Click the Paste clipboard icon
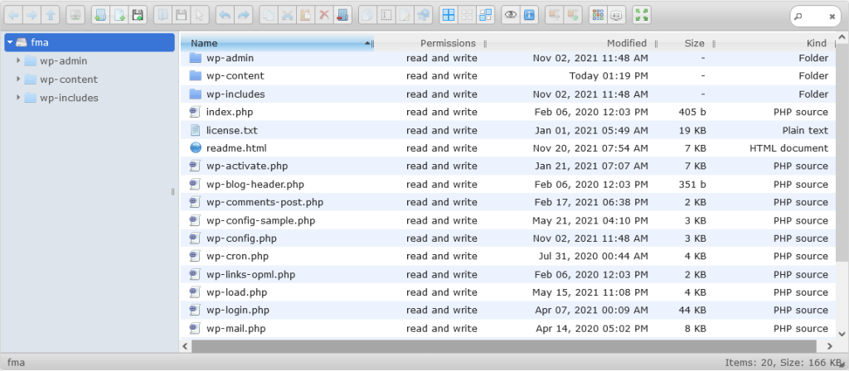Viewport: 849px width, 371px height. [305, 15]
